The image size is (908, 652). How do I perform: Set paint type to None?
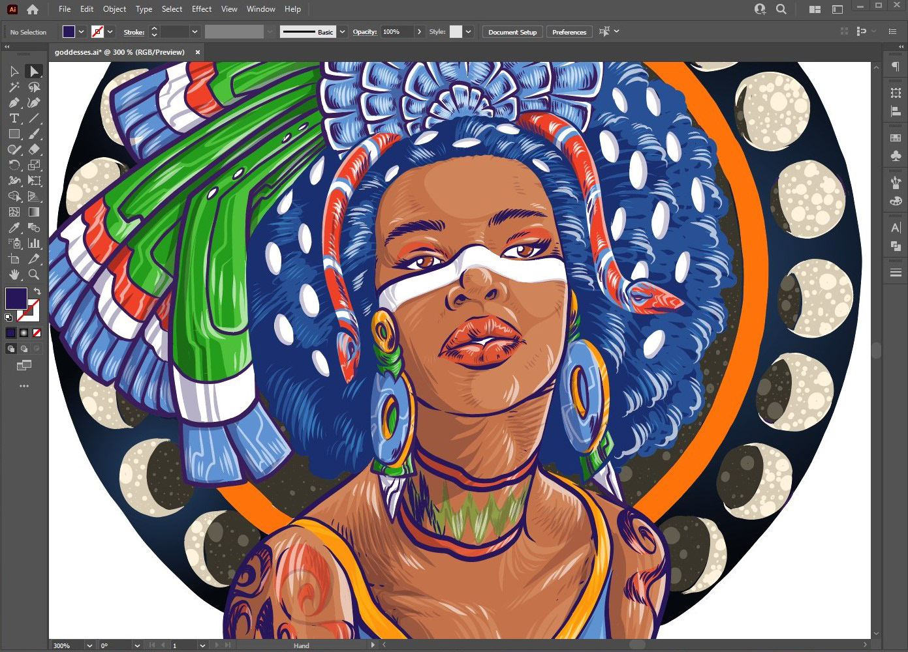(37, 333)
